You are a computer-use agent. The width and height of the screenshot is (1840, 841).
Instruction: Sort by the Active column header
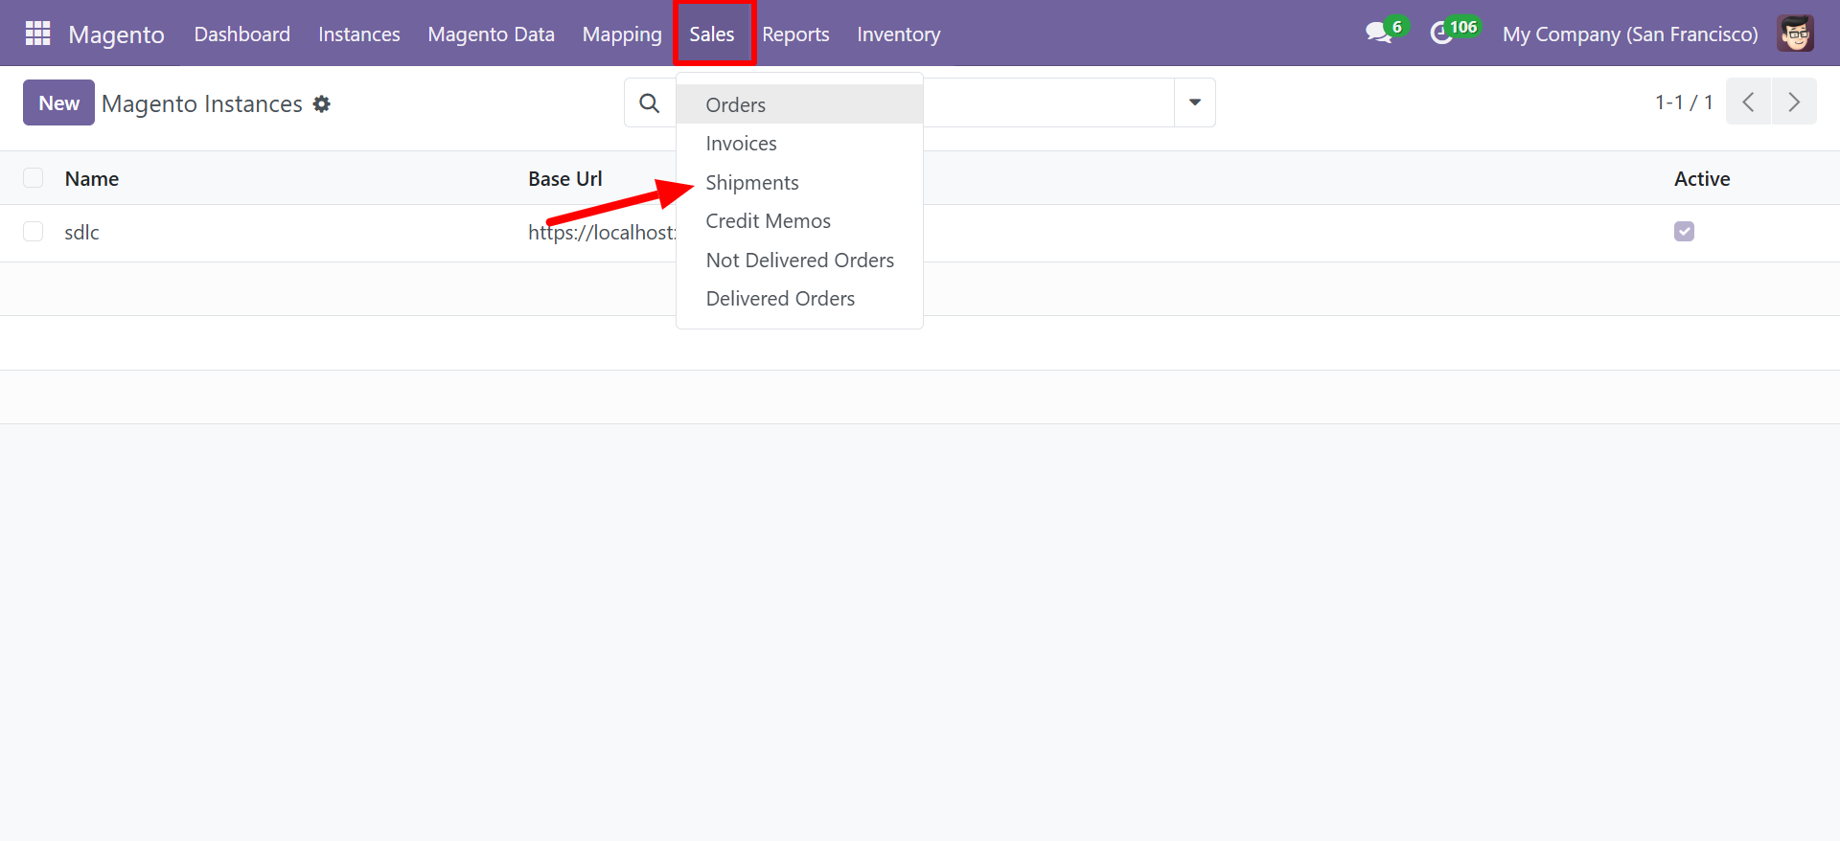[1702, 178]
